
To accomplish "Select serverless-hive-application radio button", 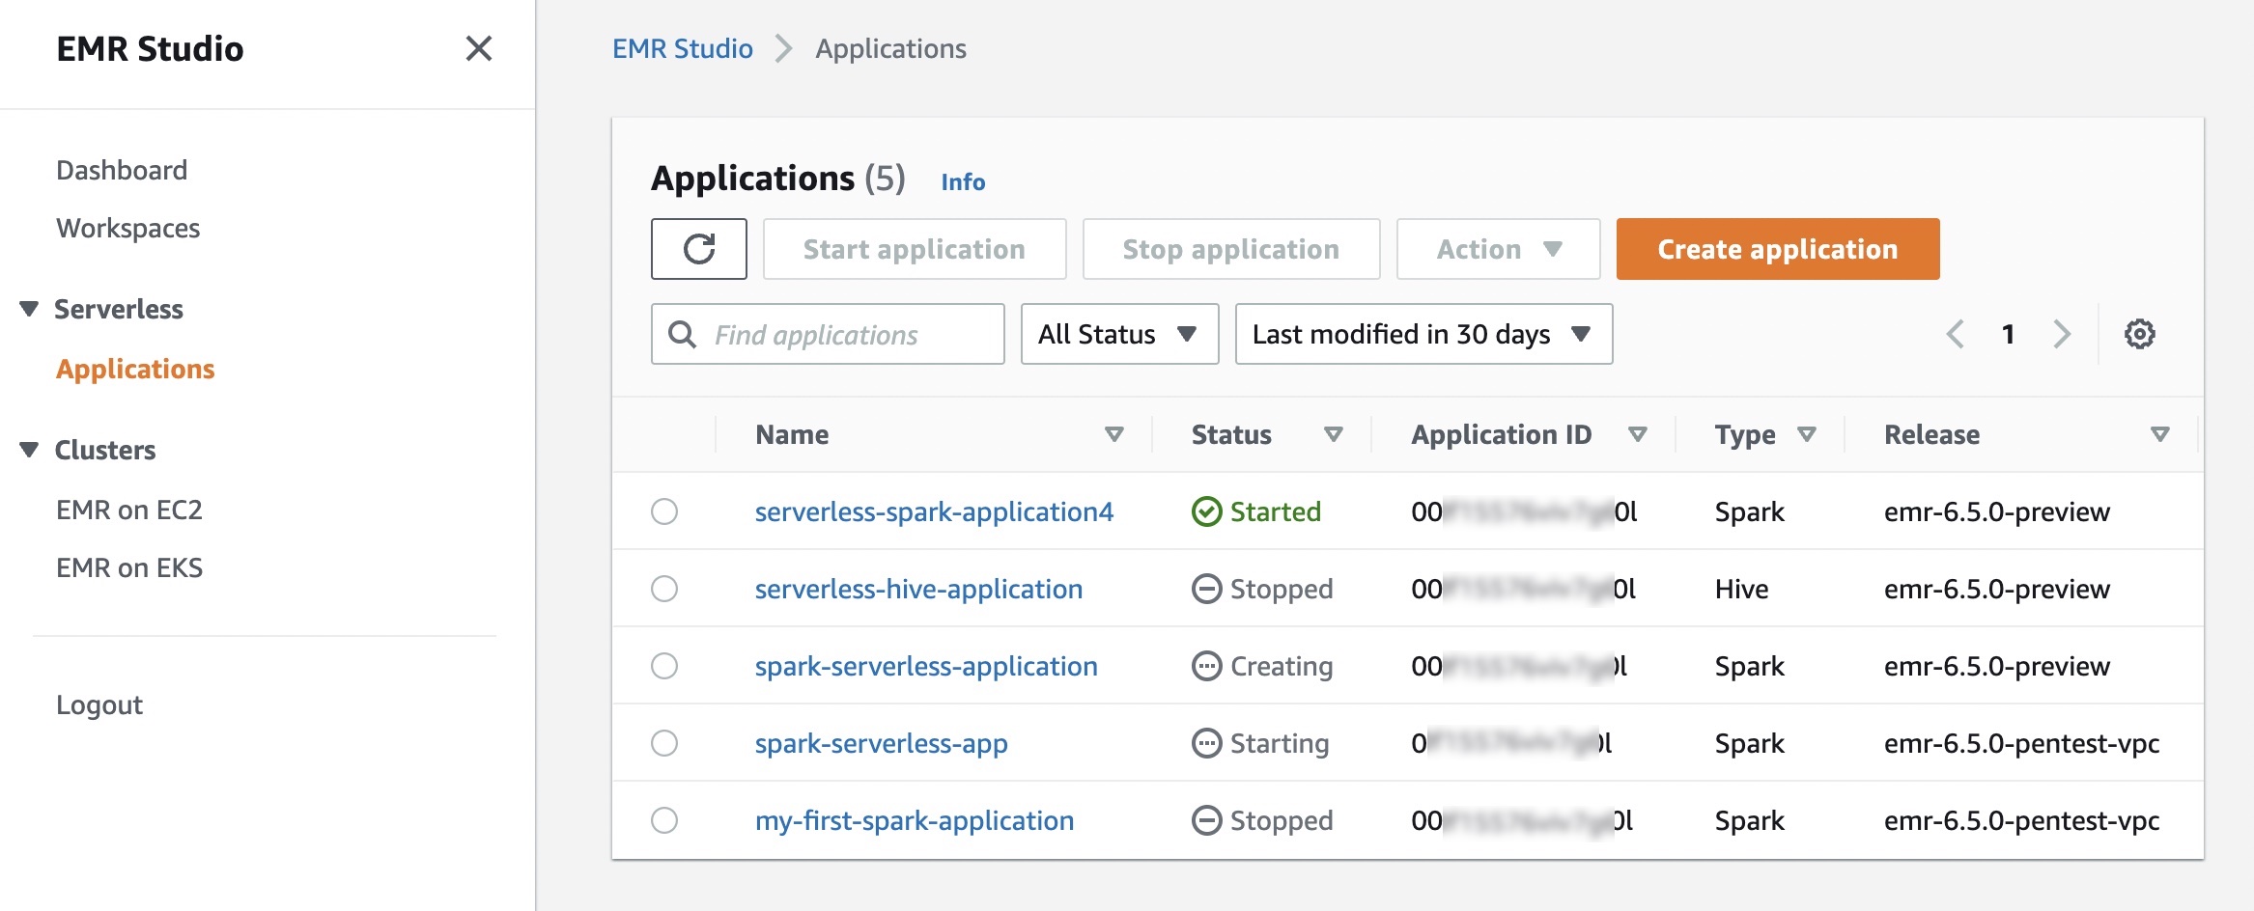I will [664, 589].
